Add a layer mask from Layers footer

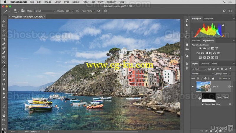[x=211, y=131]
